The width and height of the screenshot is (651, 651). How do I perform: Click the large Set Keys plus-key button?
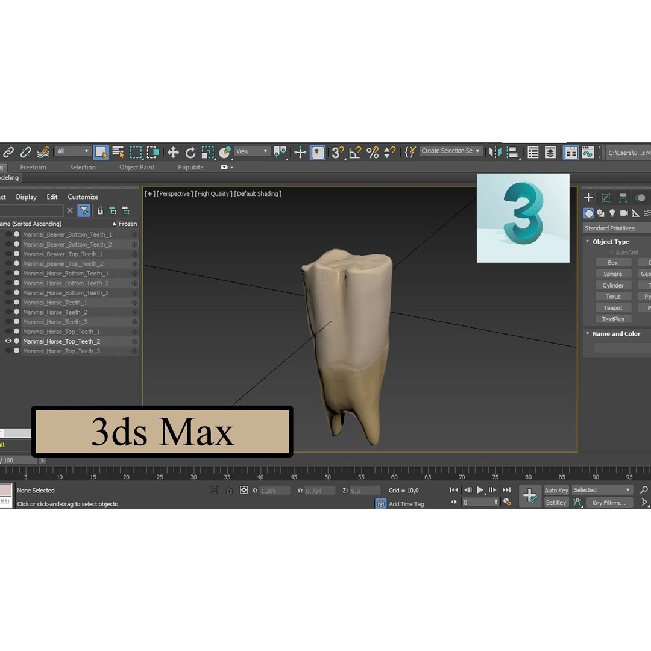(x=530, y=495)
